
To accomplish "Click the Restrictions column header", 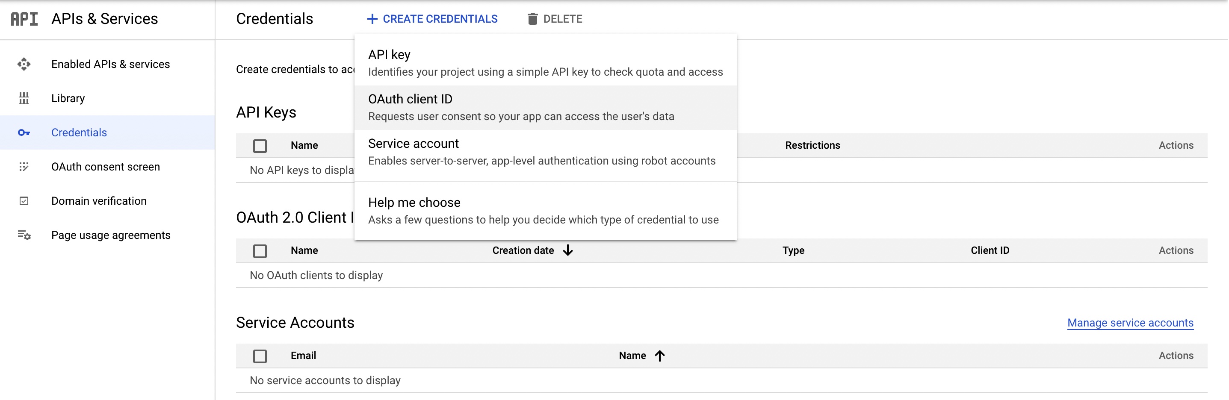I will [812, 145].
